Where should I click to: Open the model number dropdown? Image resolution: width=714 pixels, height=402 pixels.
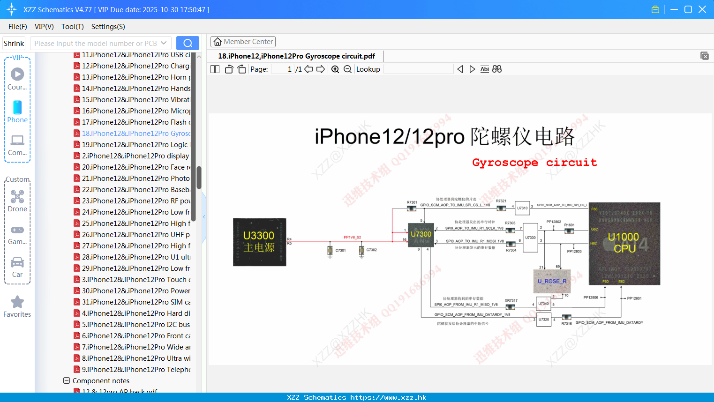coord(164,43)
